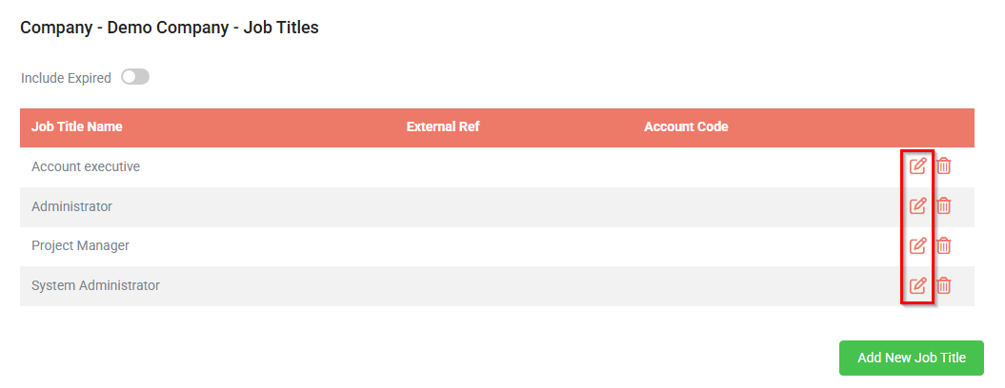
Task: Click the Add New Job Title button
Action: tap(912, 358)
